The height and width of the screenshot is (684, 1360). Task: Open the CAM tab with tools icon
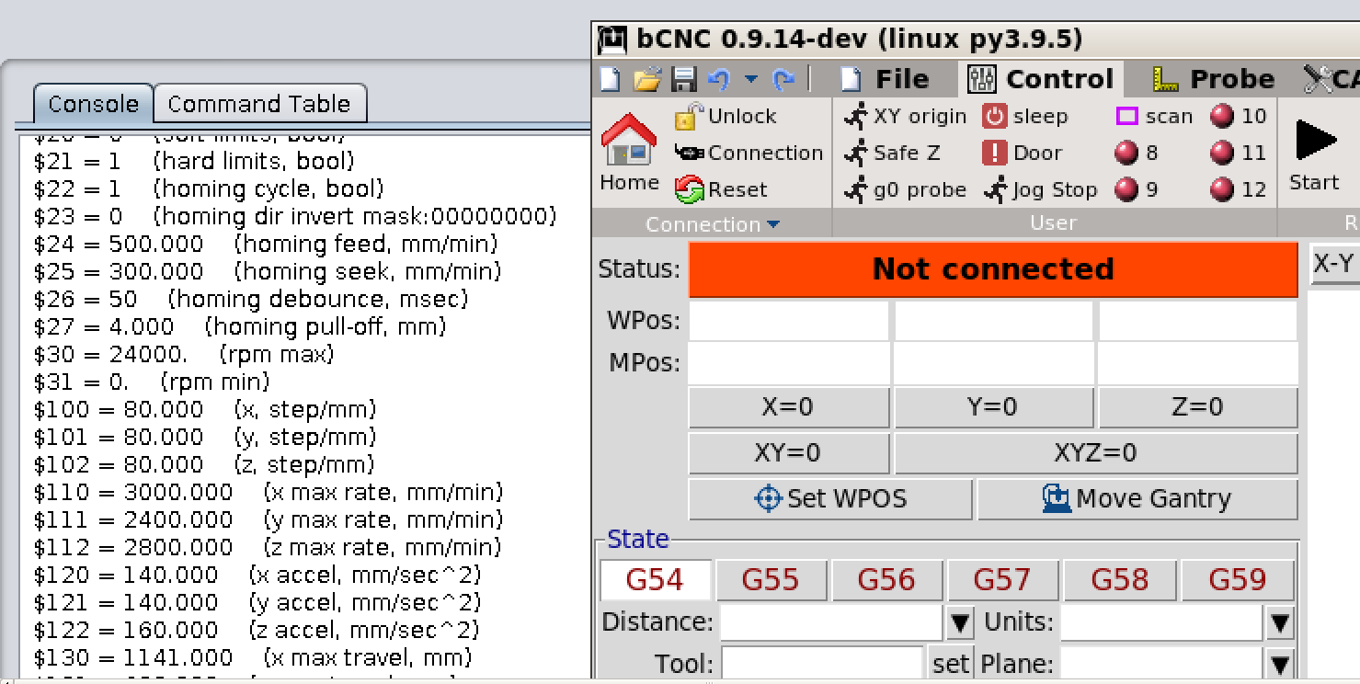tap(1331, 79)
